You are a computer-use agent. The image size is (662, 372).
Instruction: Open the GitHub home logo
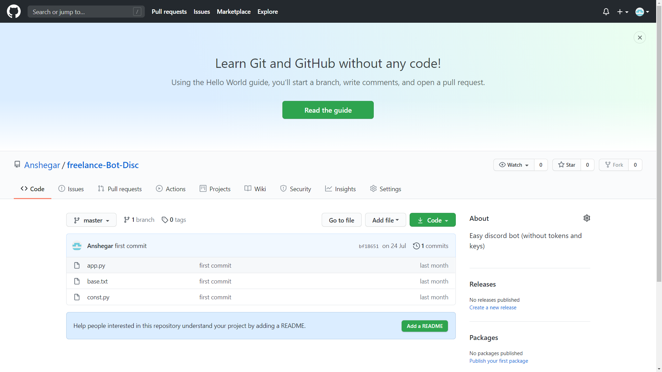(14, 11)
